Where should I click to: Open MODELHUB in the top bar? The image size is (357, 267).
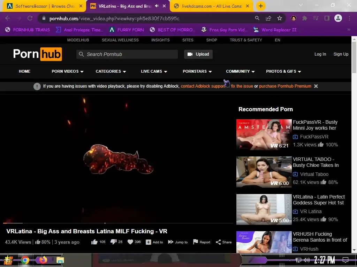tap(78, 40)
